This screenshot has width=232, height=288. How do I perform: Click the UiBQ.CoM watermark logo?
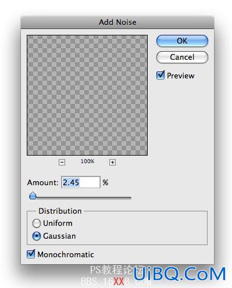pyautogui.click(x=179, y=273)
